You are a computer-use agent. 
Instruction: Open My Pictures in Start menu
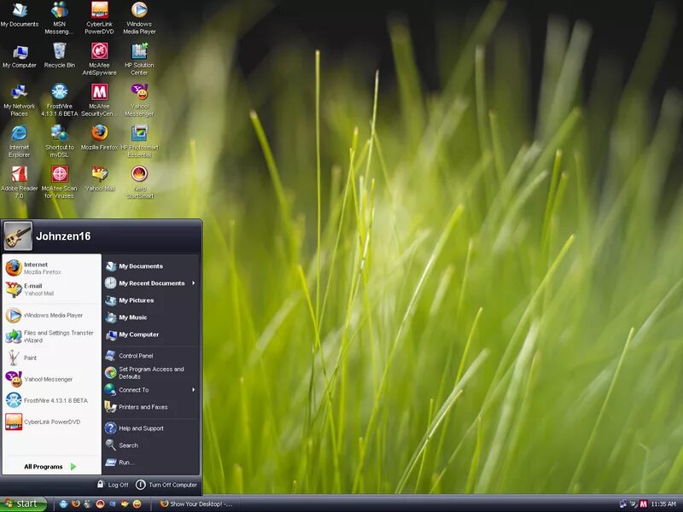click(x=151, y=300)
